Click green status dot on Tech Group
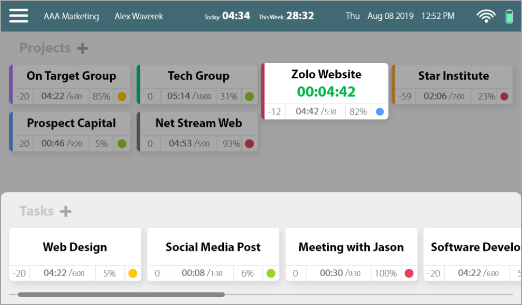The image size is (522, 305). [249, 97]
